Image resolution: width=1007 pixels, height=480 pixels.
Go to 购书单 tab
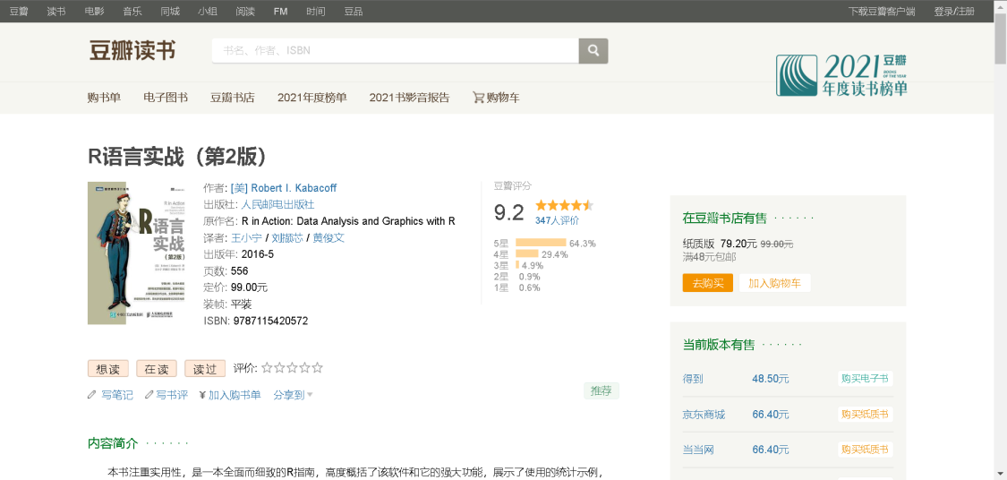point(104,98)
